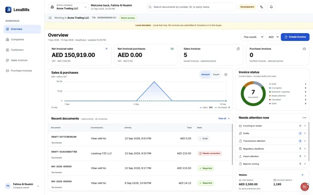This screenshot has height=195, width=313.
Task: Expand the Active company dropdown
Action: tap(69, 7)
